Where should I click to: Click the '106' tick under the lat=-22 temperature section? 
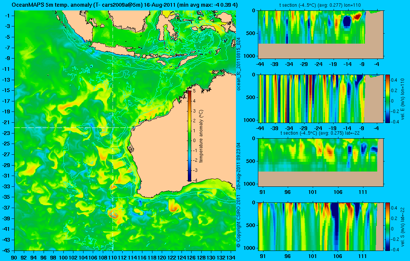338,192
